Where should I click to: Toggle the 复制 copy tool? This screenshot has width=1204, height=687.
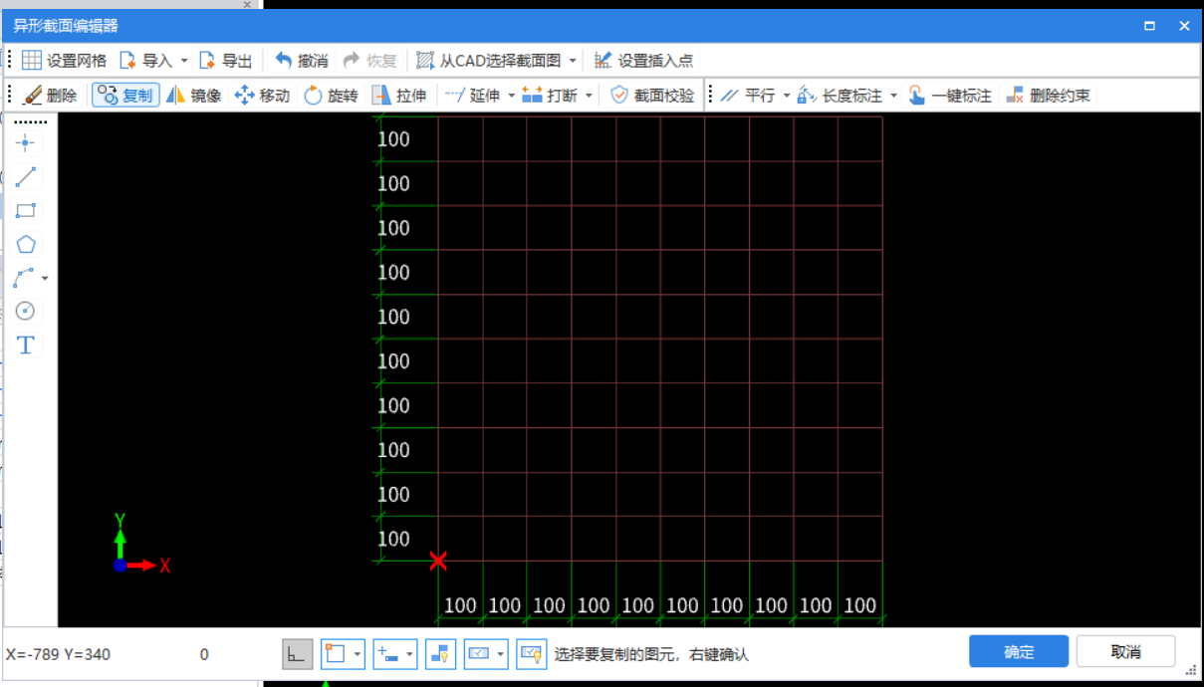pyautogui.click(x=125, y=96)
